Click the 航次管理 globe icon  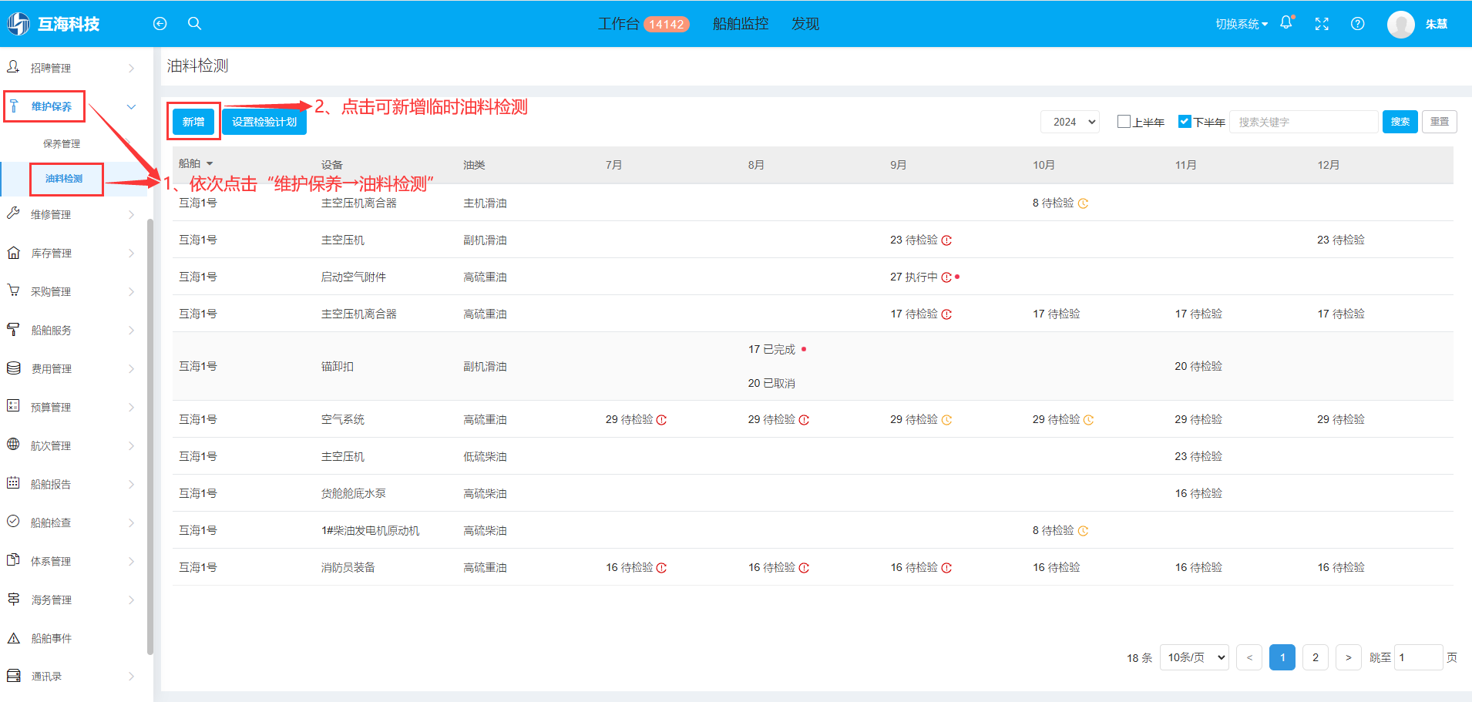[13, 445]
